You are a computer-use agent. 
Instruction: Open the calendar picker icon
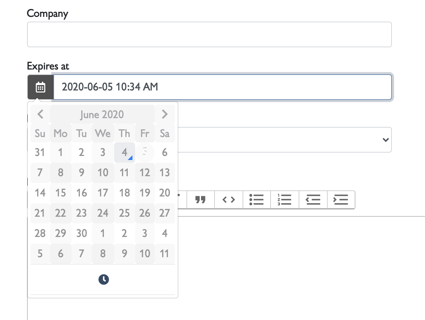[40, 87]
